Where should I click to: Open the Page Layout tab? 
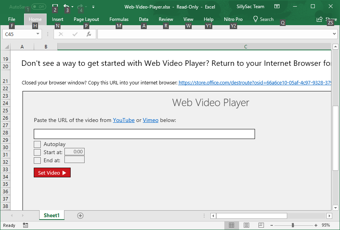(86, 19)
